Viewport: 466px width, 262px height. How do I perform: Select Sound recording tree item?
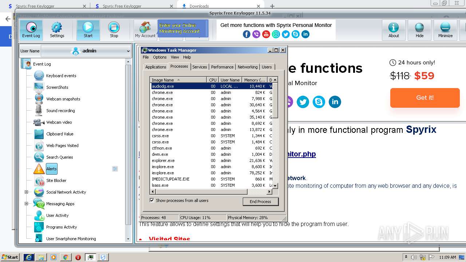tap(60, 111)
